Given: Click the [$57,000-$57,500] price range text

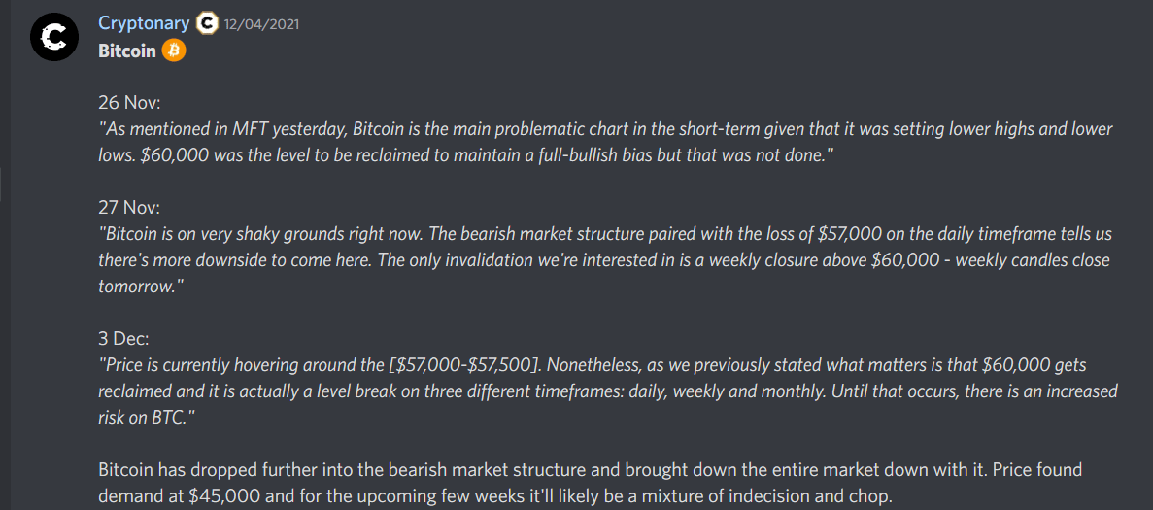Looking at the screenshot, I should (x=462, y=365).
